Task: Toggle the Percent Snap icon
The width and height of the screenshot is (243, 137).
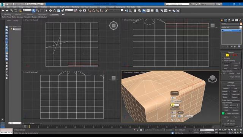Action: coord(97,11)
